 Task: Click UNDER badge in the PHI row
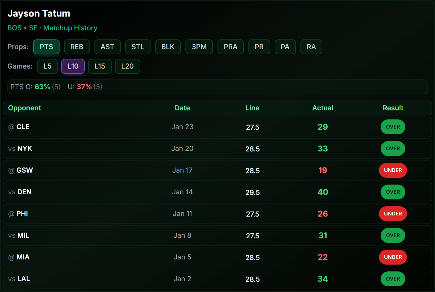click(x=393, y=214)
